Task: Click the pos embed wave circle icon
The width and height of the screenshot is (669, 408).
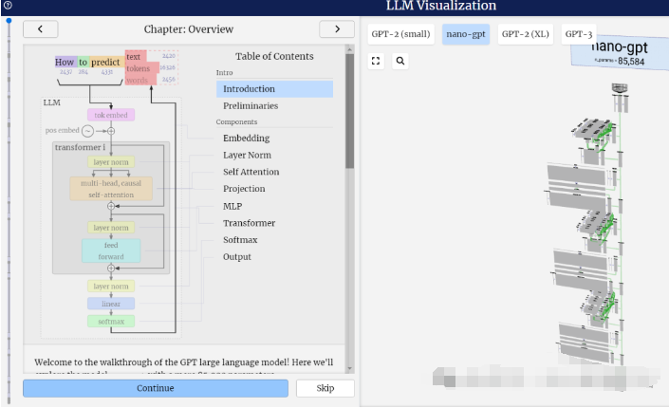Action: pos(87,131)
